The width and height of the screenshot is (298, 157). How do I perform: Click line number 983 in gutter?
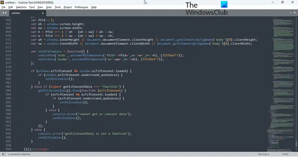9,86
